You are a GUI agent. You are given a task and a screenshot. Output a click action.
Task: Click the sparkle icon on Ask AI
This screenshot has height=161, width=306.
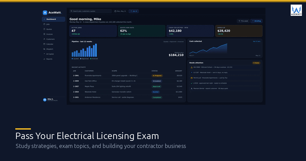(x=131, y=11)
